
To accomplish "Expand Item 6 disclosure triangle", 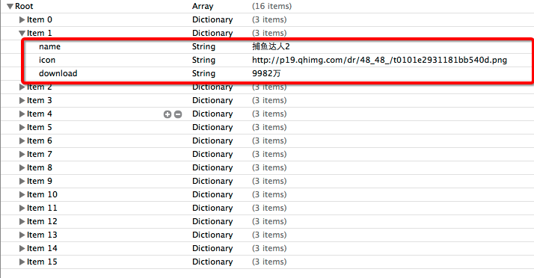I will [x=22, y=141].
